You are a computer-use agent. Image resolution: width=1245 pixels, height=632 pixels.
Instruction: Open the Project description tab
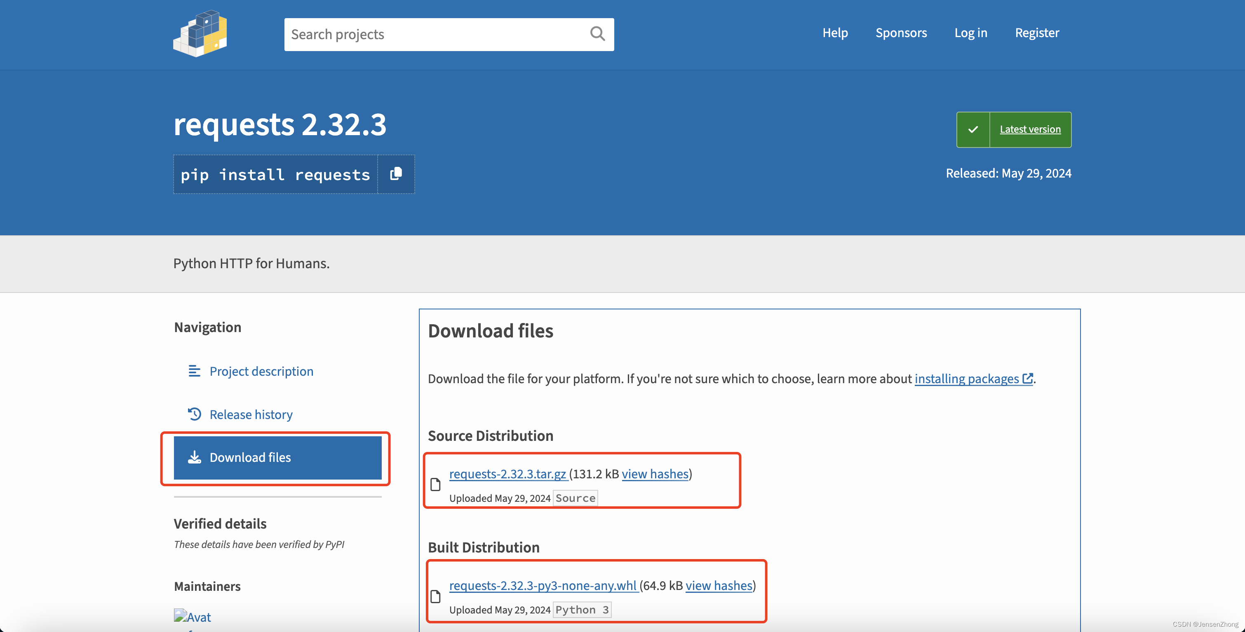click(x=278, y=371)
